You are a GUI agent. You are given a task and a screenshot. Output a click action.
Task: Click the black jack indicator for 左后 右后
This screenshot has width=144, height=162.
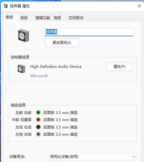38,127
